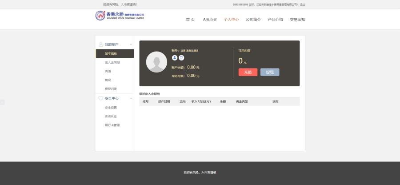
Task: Click the 收入/支出(元) column header
Action: point(201,101)
